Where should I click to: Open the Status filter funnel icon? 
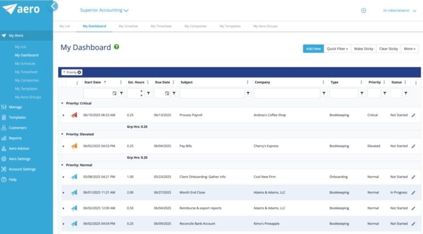406,94
